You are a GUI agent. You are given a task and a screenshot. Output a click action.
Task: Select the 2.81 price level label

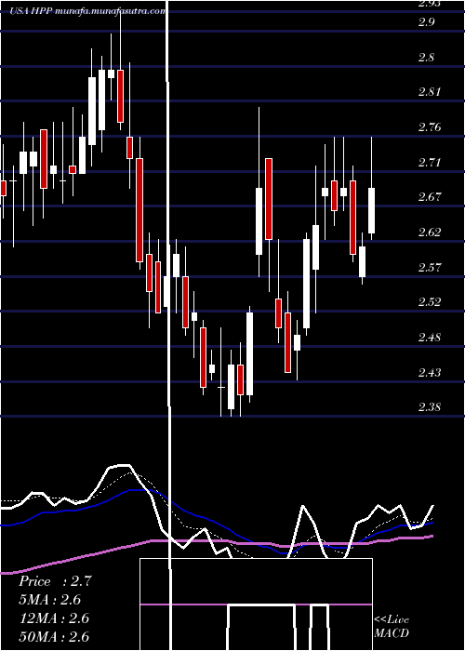(430, 92)
